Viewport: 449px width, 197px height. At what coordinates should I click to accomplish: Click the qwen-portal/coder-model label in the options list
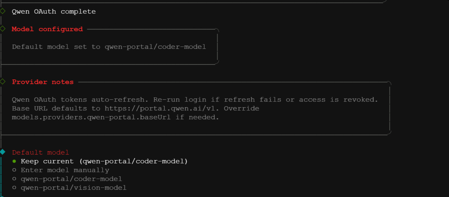(x=71, y=179)
